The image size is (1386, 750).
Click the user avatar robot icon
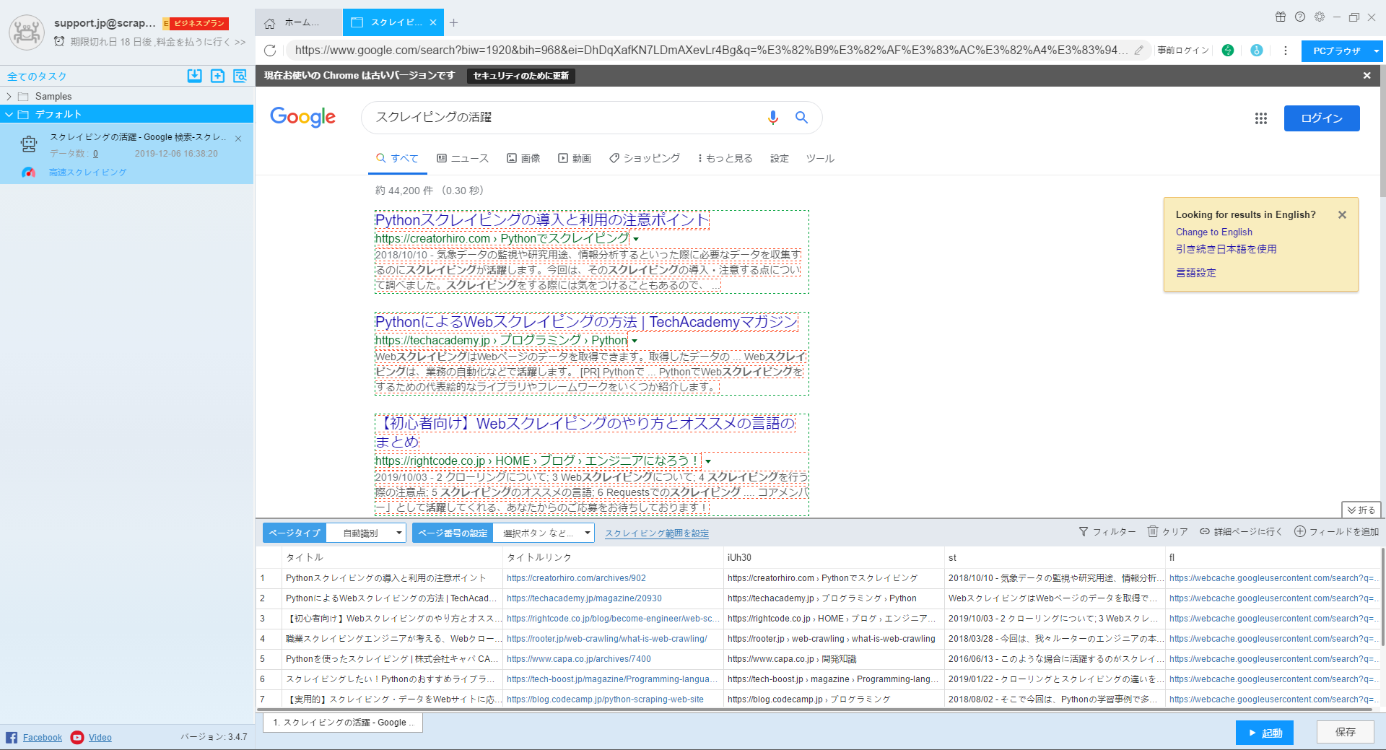[27, 32]
